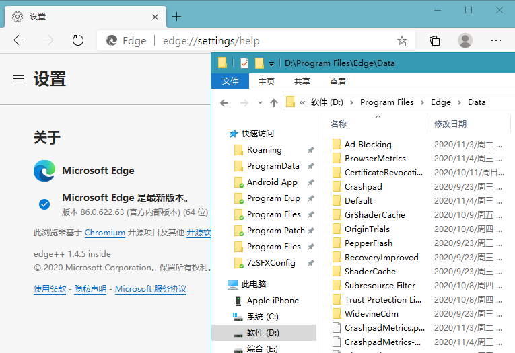Go up one folder level in Explorer
Viewport: 515px width, 353px height.
[274, 103]
